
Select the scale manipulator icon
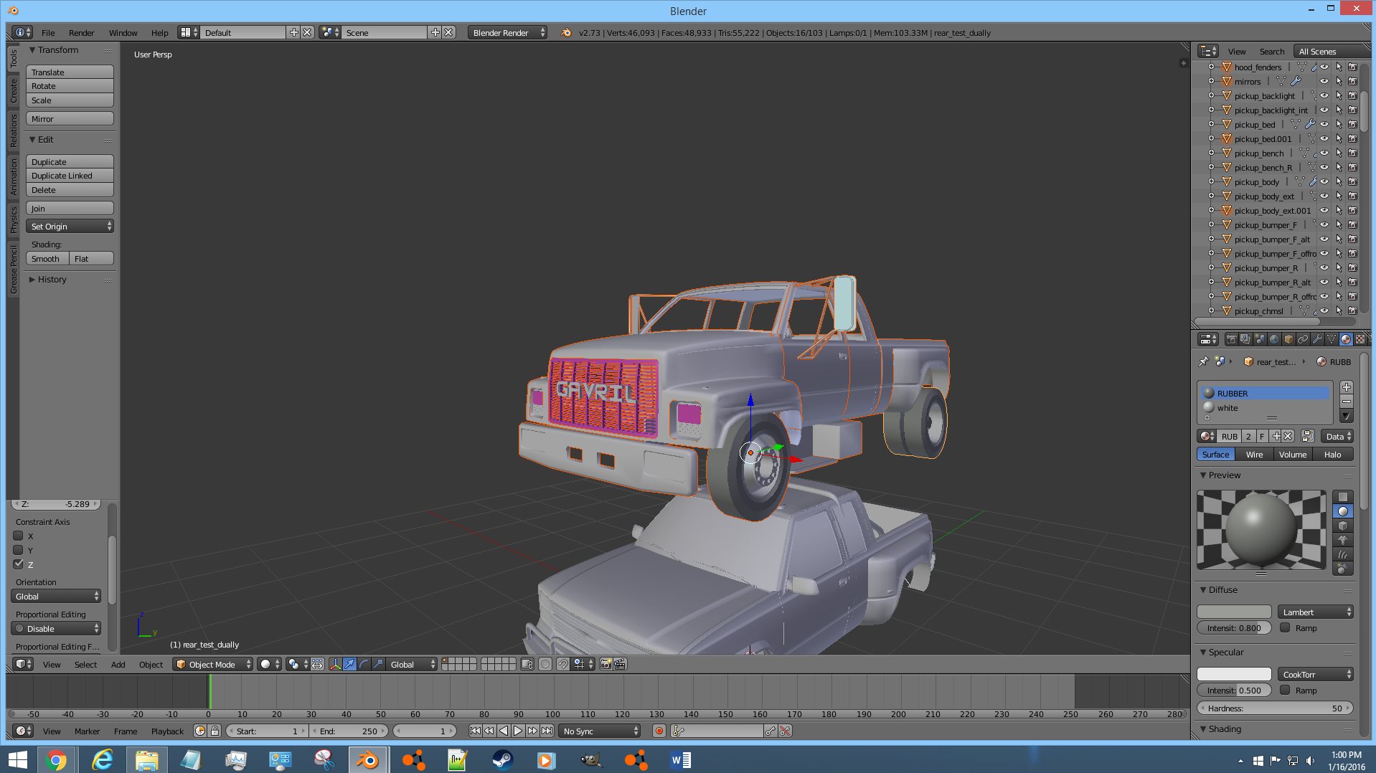(x=378, y=664)
